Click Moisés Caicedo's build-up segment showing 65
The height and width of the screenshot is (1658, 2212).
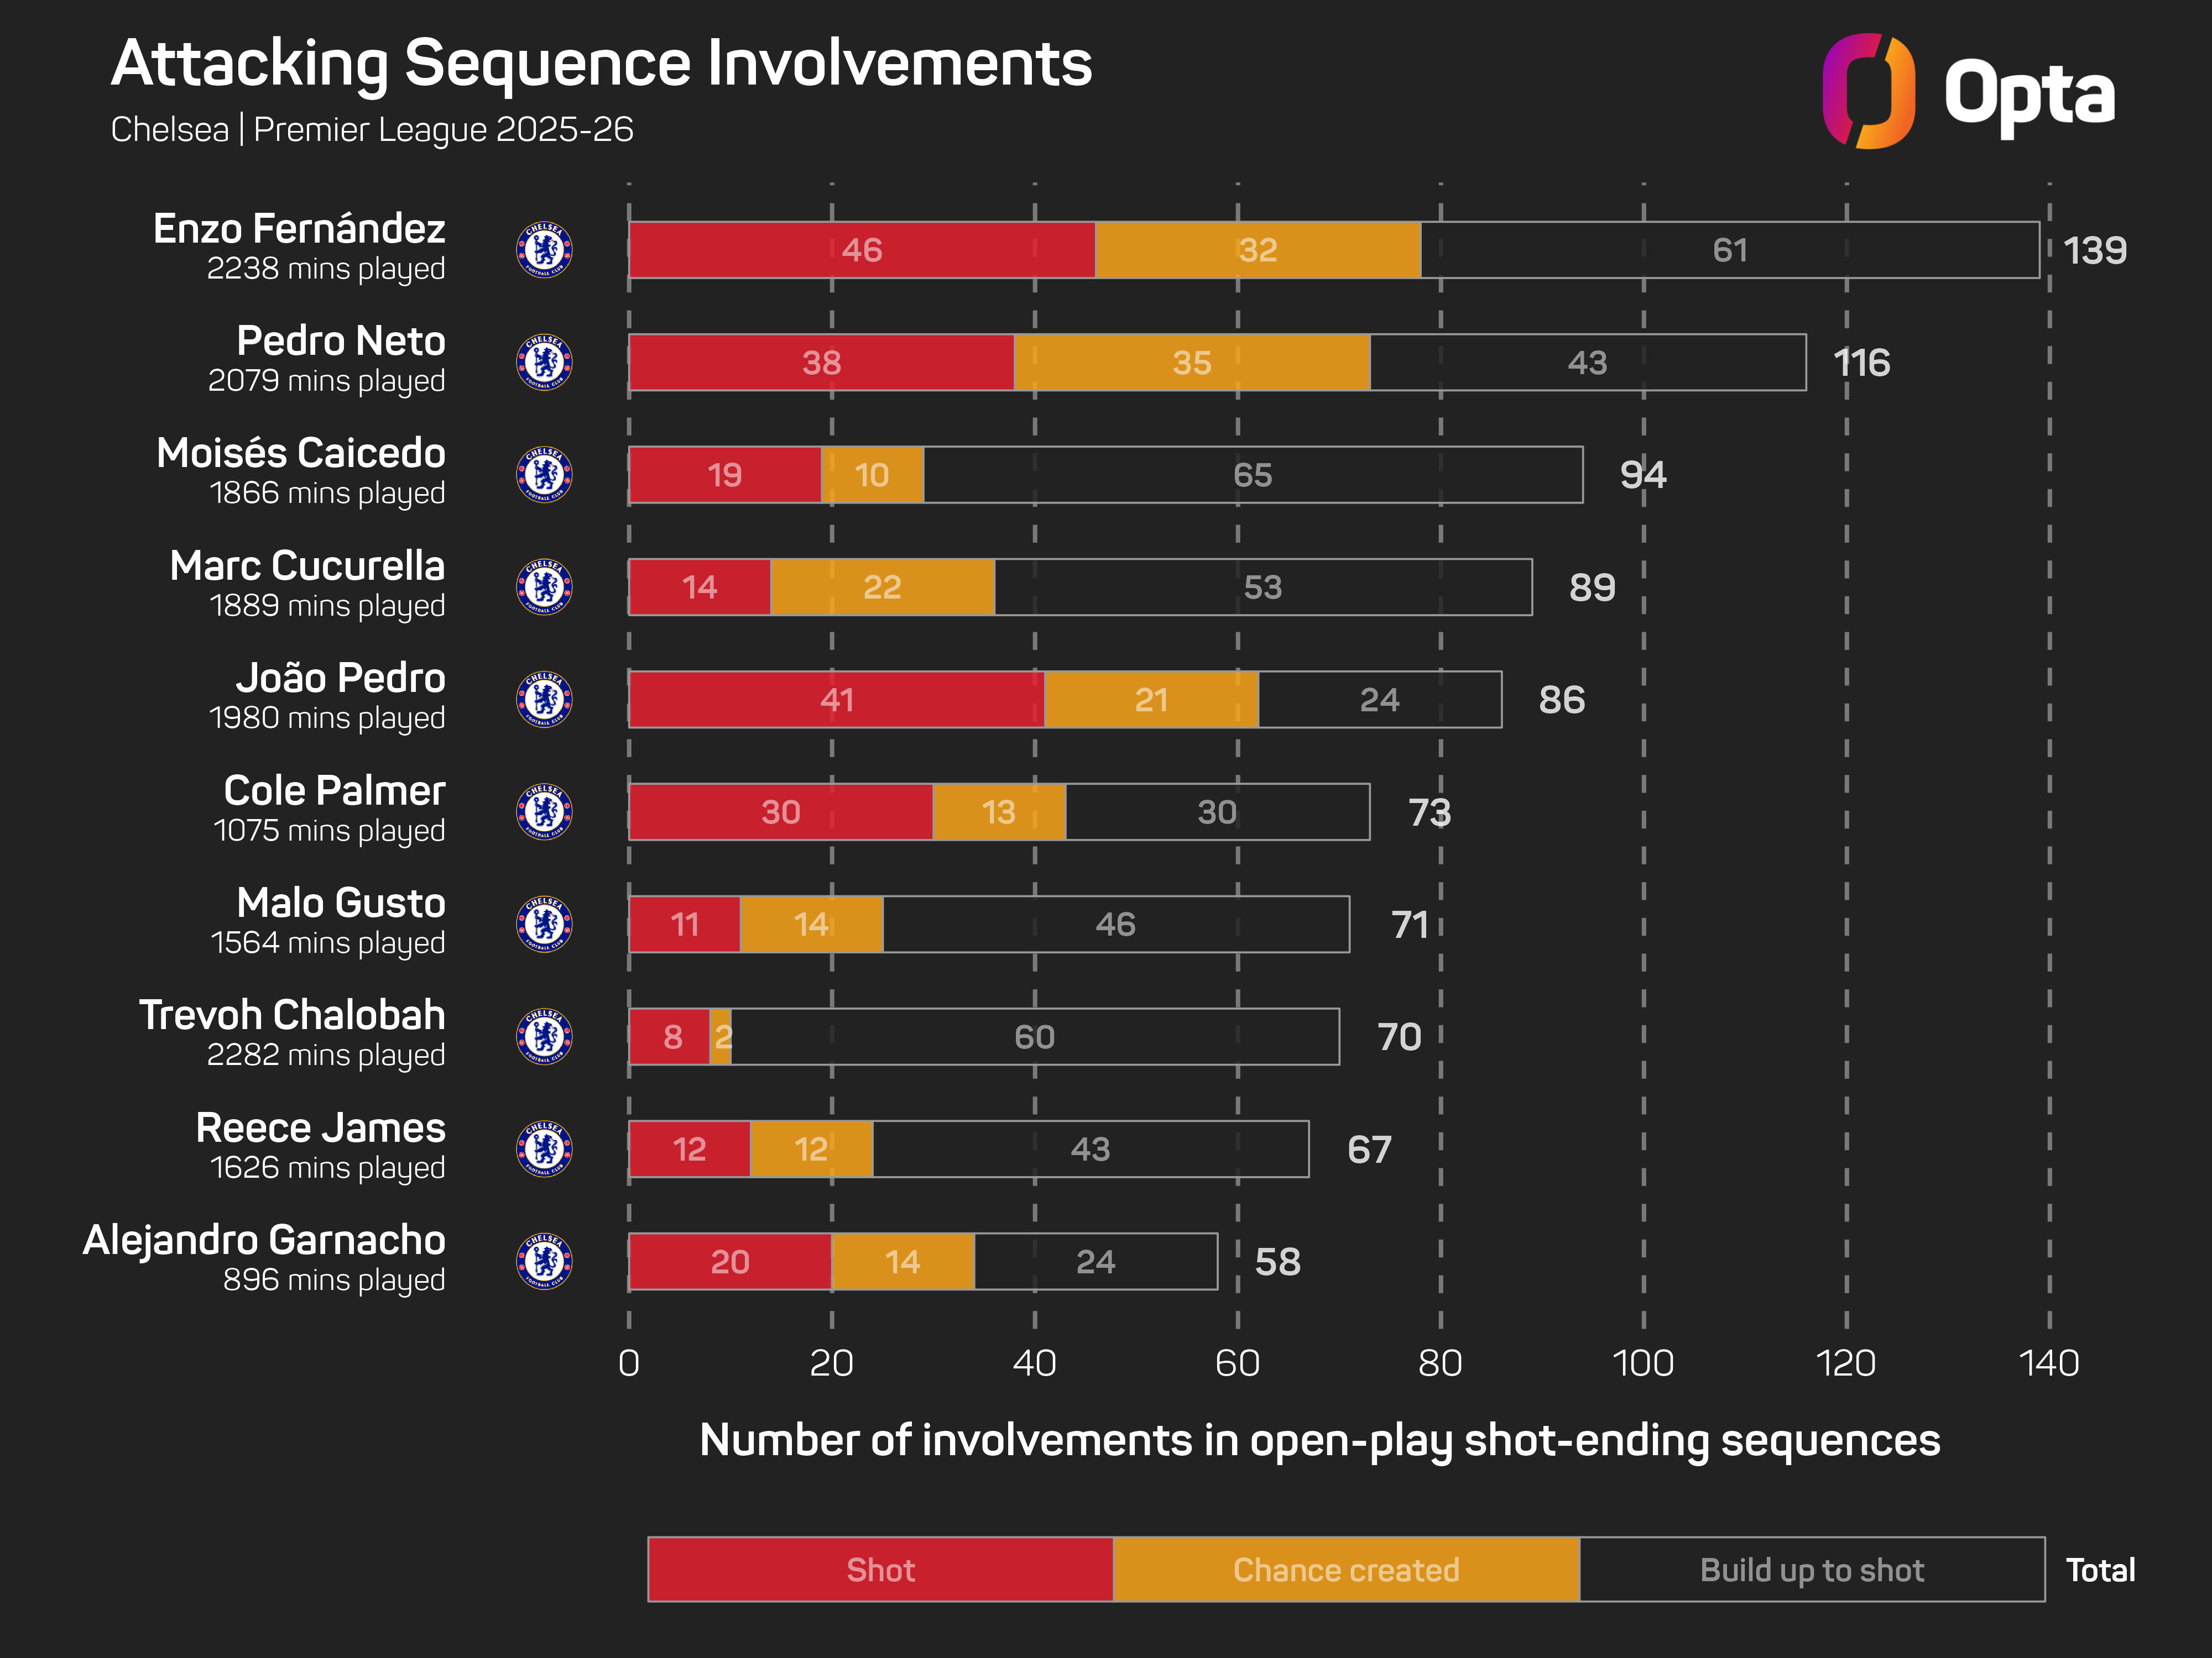click(1252, 475)
